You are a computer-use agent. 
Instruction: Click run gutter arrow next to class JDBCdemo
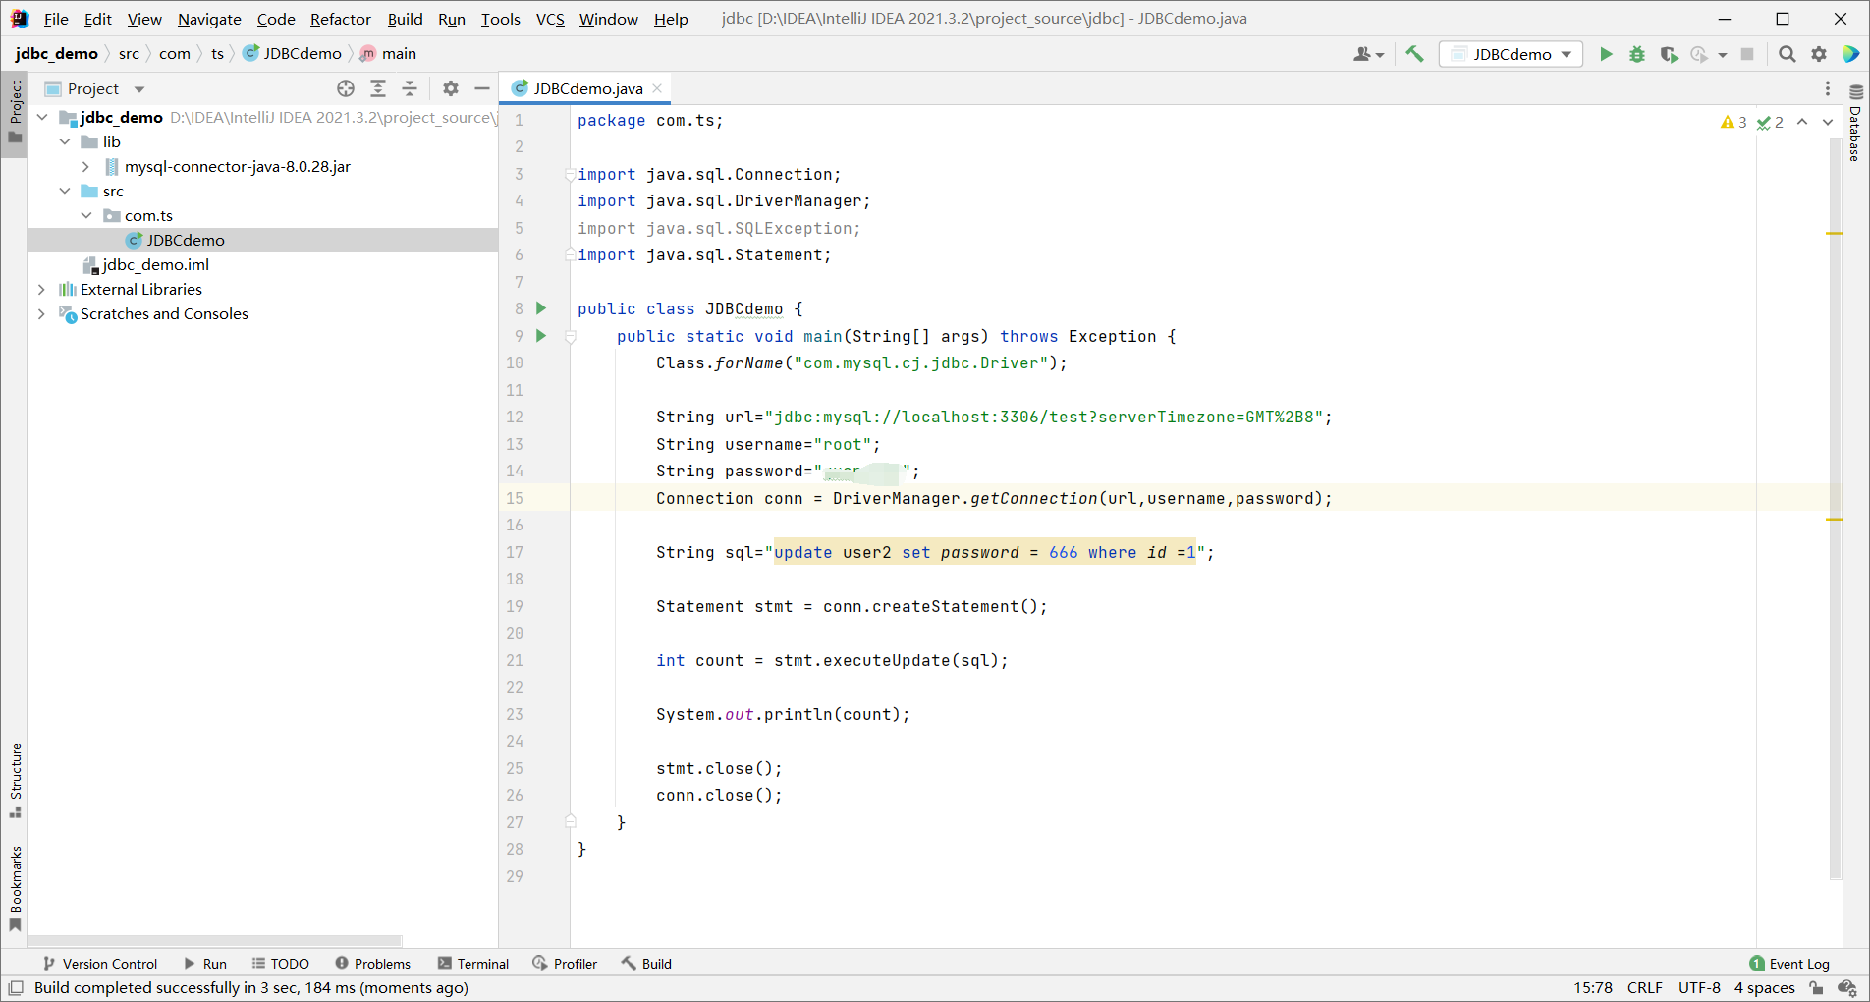click(x=541, y=308)
